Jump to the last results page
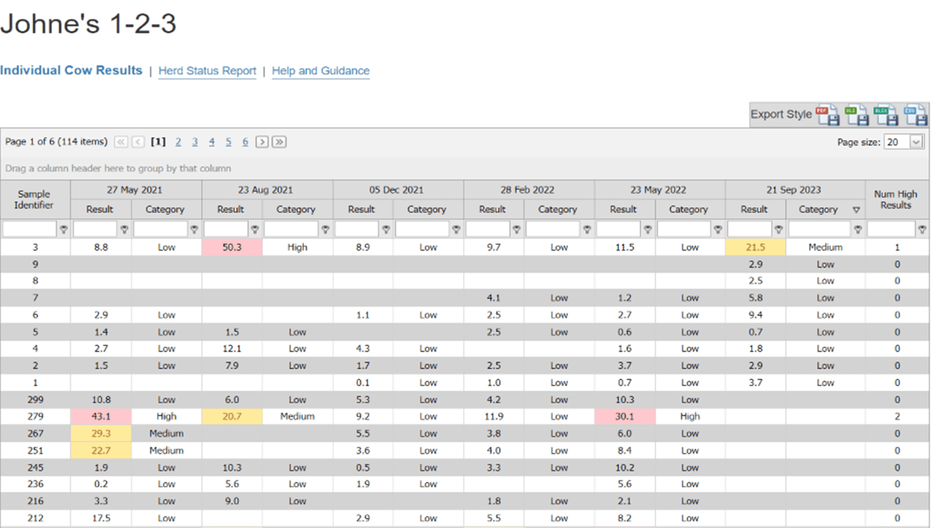934x528 pixels. point(279,142)
